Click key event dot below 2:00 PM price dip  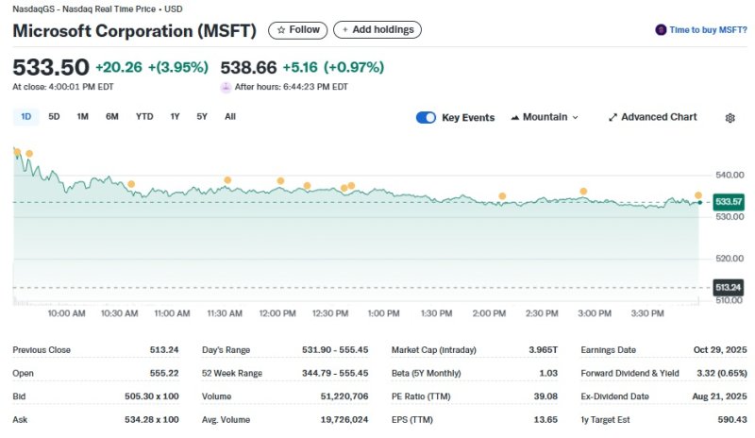502,196
